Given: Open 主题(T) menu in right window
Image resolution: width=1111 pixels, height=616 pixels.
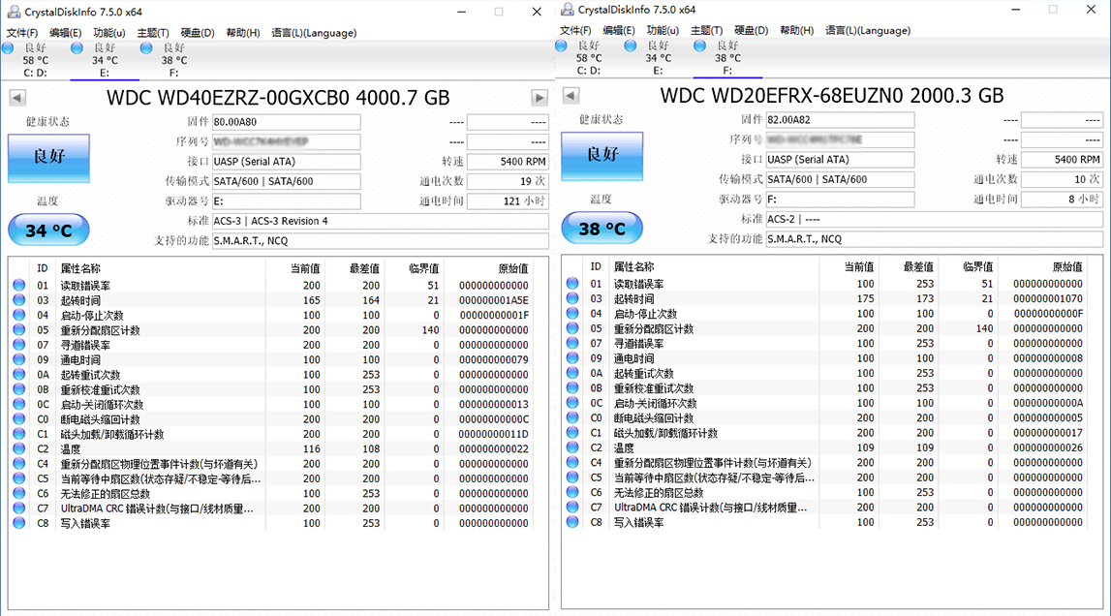Looking at the screenshot, I should pos(706,30).
